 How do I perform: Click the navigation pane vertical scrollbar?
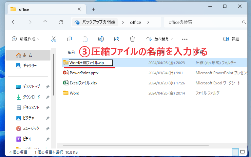(53, 75)
